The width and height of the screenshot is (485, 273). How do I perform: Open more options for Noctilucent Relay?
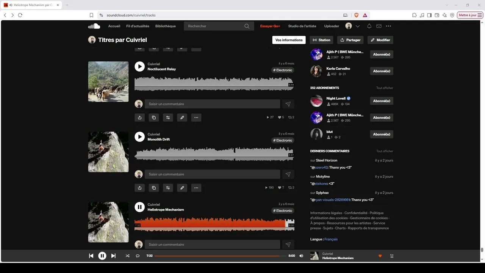click(x=196, y=118)
